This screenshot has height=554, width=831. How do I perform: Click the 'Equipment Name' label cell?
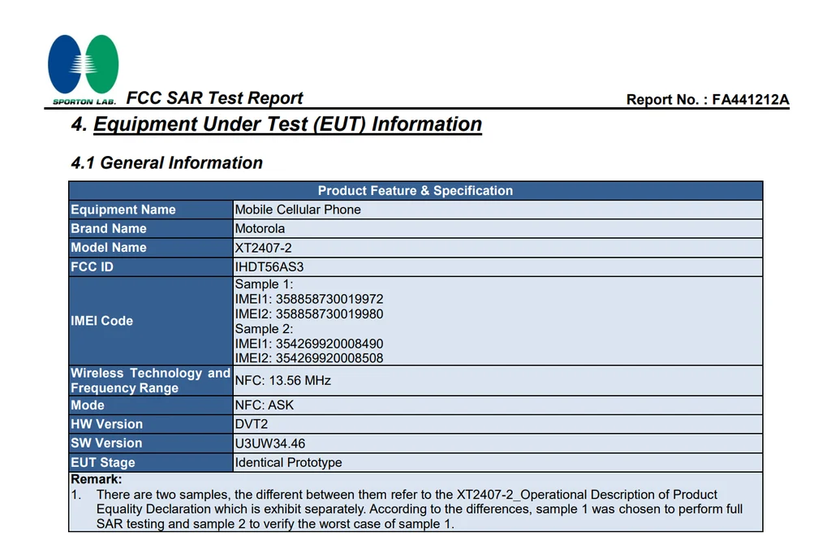tap(151, 210)
